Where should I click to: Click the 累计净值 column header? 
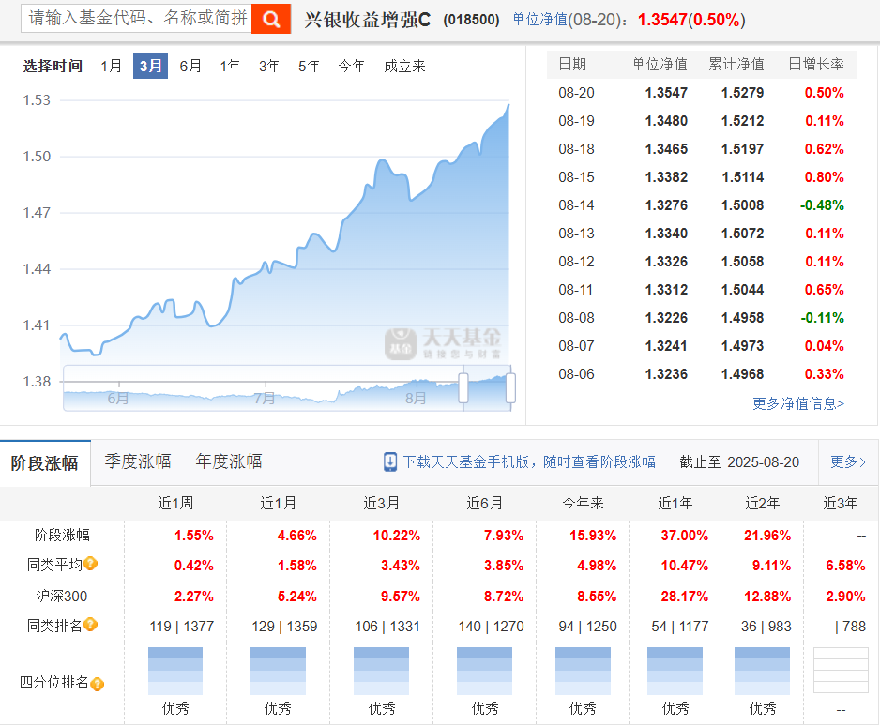point(736,64)
